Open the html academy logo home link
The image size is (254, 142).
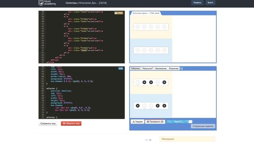pyautogui.click(x=47, y=3)
